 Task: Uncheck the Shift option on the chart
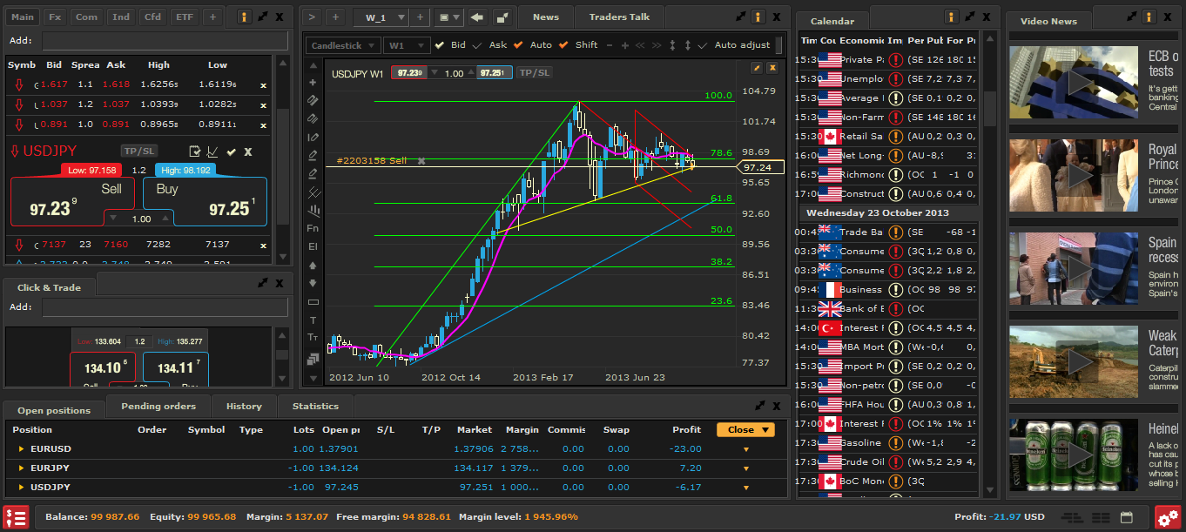[x=564, y=45]
